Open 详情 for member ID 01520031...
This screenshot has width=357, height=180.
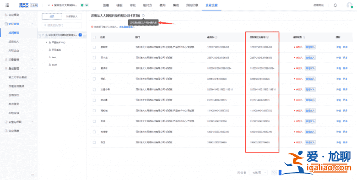tap(339, 68)
